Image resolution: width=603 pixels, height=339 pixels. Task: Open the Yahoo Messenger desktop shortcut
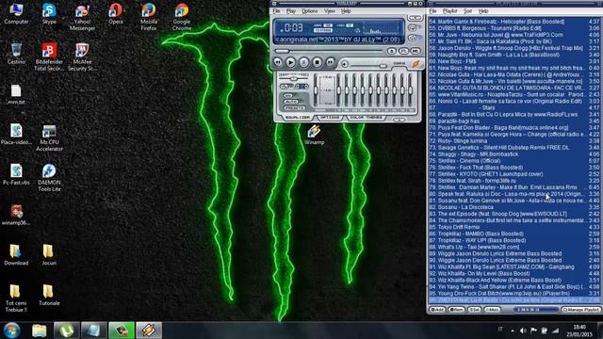tap(82, 17)
